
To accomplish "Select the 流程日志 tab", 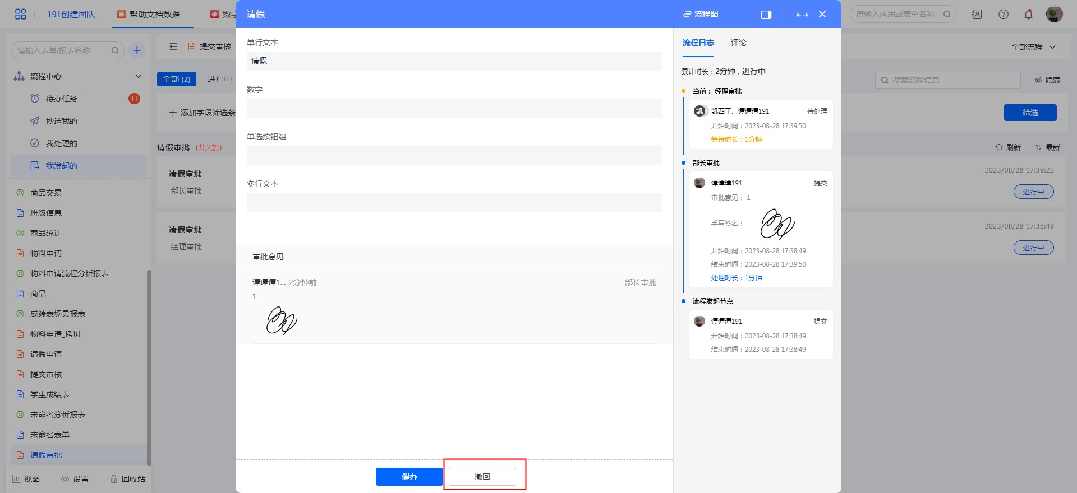I will pyautogui.click(x=698, y=43).
